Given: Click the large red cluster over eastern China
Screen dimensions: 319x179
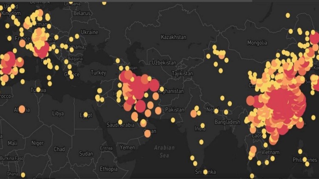Looking at the screenshot, I should pyautogui.click(x=281, y=104).
